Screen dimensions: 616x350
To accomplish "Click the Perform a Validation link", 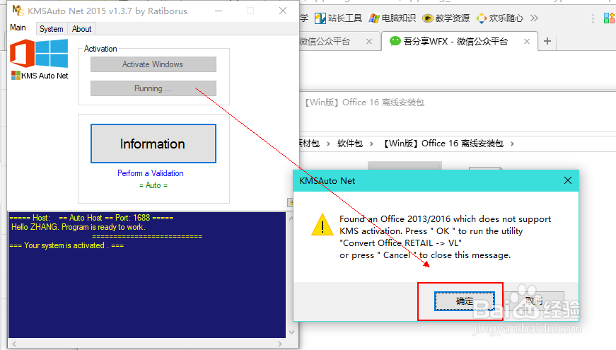I will 151,173.
